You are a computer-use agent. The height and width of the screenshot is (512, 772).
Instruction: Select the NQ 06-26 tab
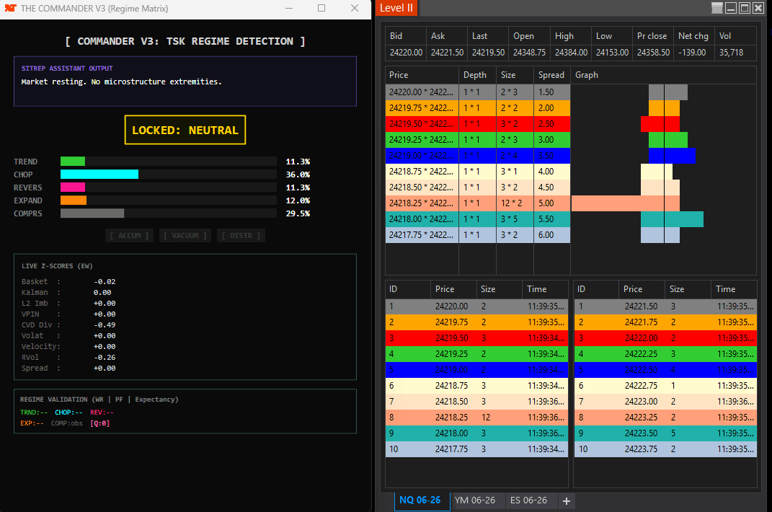pyautogui.click(x=422, y=500)
